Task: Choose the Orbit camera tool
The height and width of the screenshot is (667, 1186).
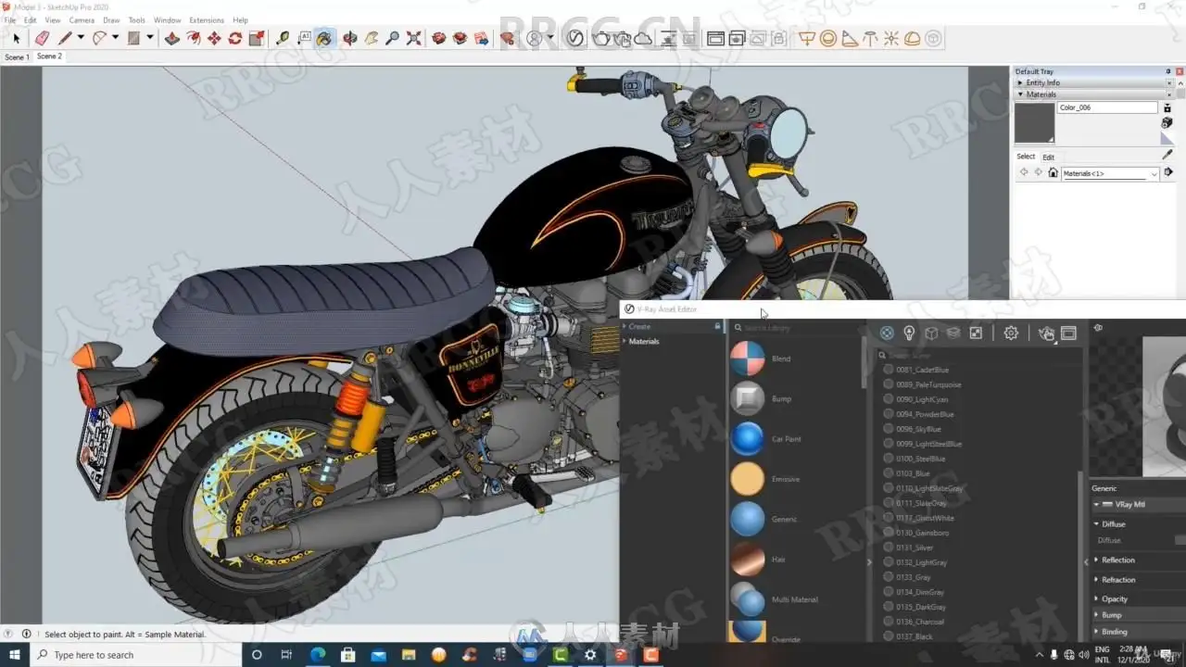Action: tap(350, 38)
